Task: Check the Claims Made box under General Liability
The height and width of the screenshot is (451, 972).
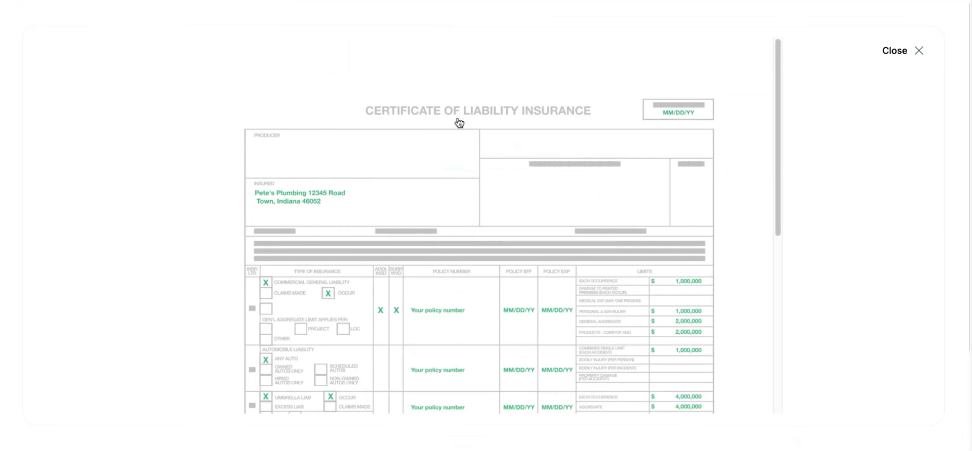Action: pyautogui.click(x=266, y=293)
